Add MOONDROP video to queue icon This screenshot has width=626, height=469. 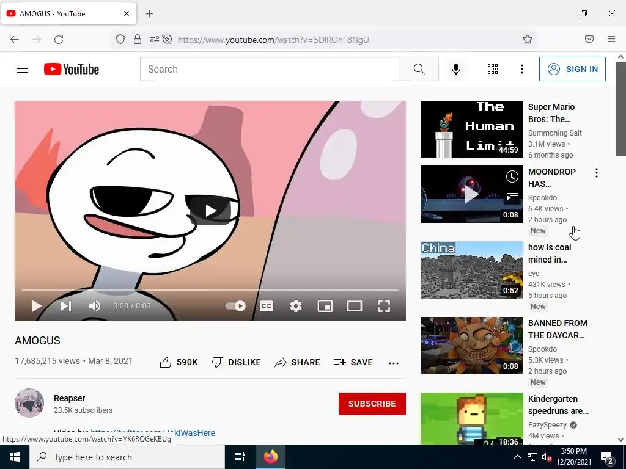point(512,196)
